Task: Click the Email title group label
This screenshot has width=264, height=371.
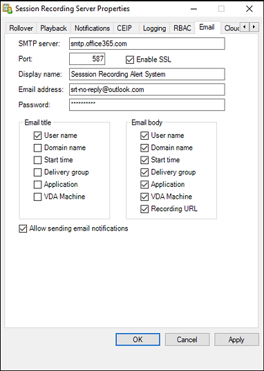Action: [38, 123]
